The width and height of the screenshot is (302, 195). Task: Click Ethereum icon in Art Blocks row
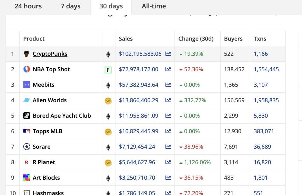tap(108, 179)
